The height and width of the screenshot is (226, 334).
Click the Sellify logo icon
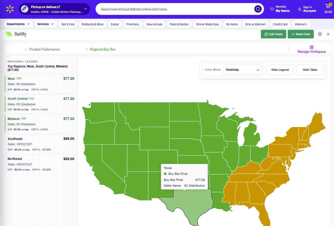[x=9, y=34]
